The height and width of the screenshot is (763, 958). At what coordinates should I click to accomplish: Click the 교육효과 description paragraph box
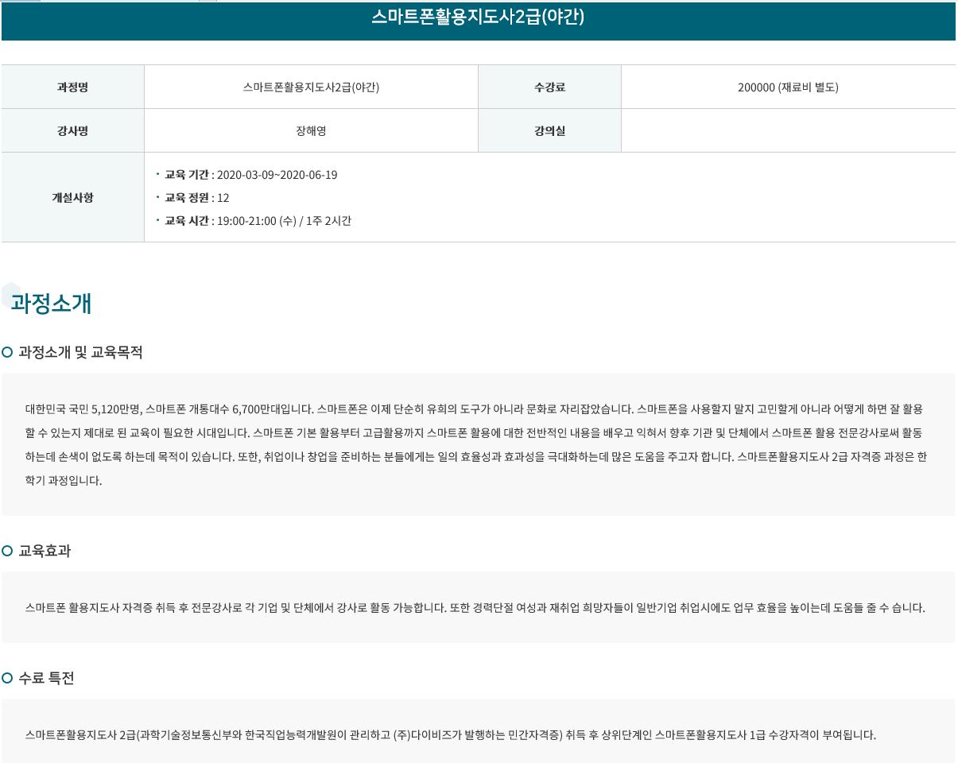(475, 608)
